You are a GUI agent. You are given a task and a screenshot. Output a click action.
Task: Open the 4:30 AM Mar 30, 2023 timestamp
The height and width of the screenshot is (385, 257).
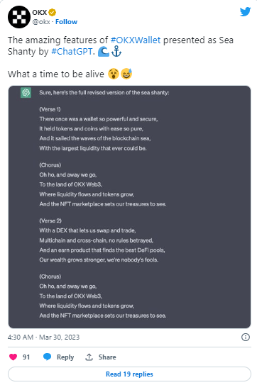click(x=43, y=337)
